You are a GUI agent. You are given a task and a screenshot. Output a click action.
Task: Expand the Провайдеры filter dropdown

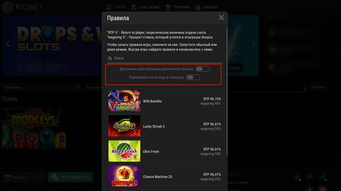click(42, 87)
